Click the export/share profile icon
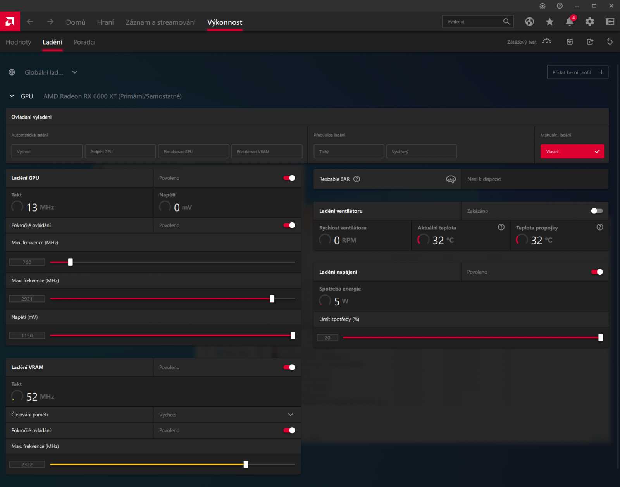 [x=590, y=41]
